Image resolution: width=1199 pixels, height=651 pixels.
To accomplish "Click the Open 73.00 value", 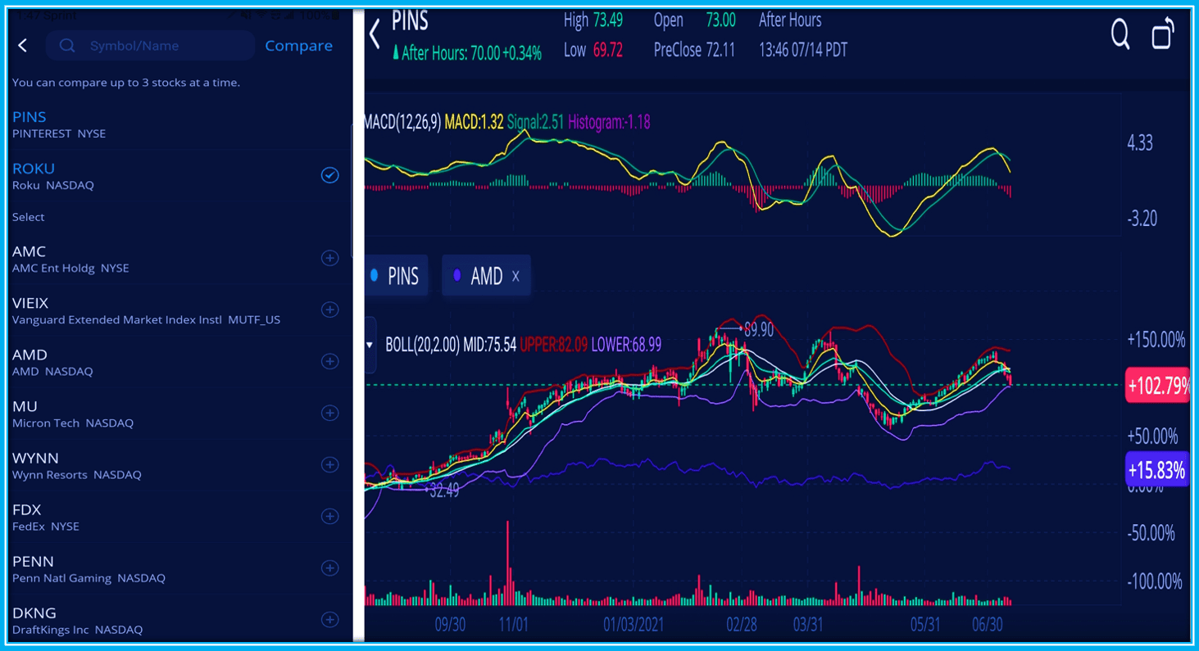I will click(694, 20).
